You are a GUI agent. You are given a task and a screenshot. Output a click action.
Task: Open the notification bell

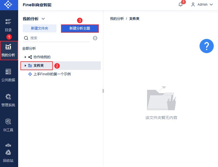[x=181, y=5]
